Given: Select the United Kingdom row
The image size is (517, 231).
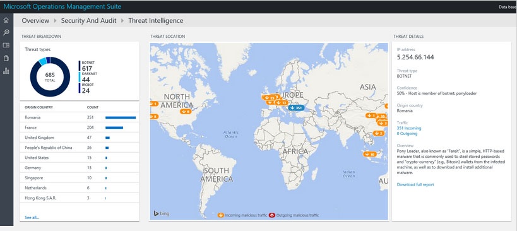Looking at the screenshot, I should 80,138.
